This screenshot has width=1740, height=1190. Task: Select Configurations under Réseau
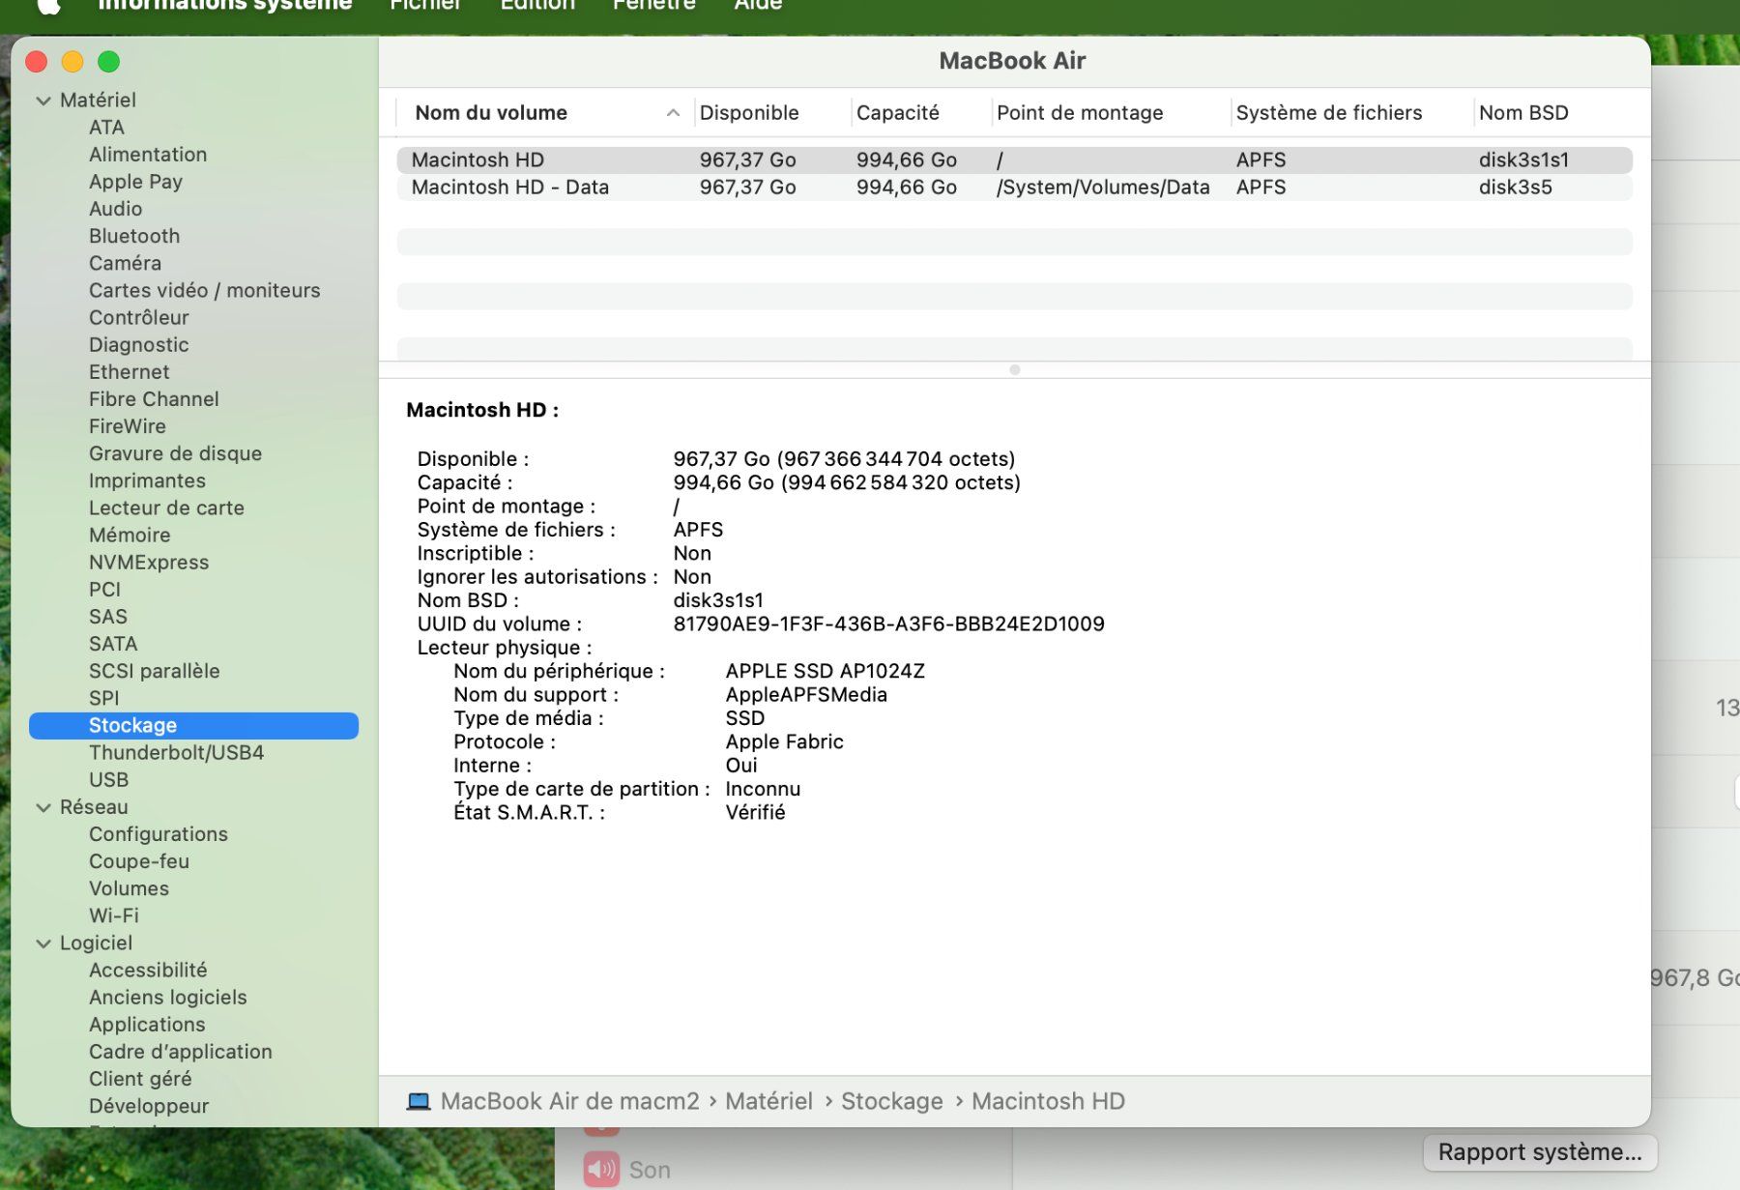click(x=159, y=834)
